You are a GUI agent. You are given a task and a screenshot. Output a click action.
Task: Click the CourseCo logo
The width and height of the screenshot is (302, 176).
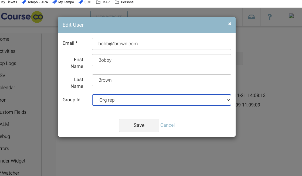tap(22, 17)
